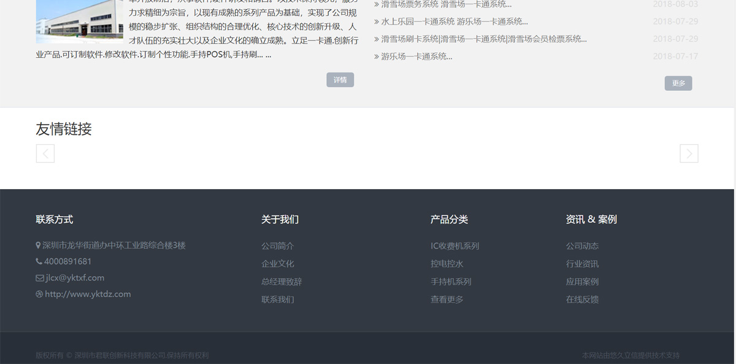This screenshot has height=364, width=736.
Task: Open the 游乐场一卡通系统 news article
Action: coord(416,57)
